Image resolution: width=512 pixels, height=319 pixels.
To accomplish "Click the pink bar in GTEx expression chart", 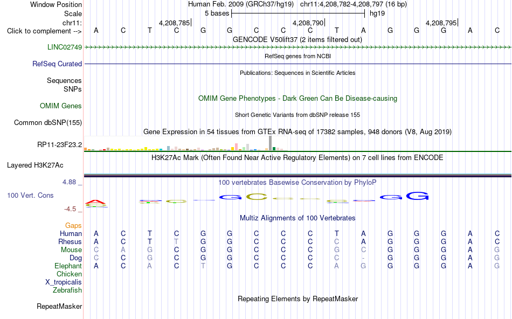I will click(237, 147).
